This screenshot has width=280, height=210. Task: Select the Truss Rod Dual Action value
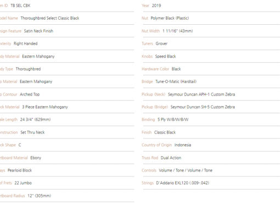171,158
